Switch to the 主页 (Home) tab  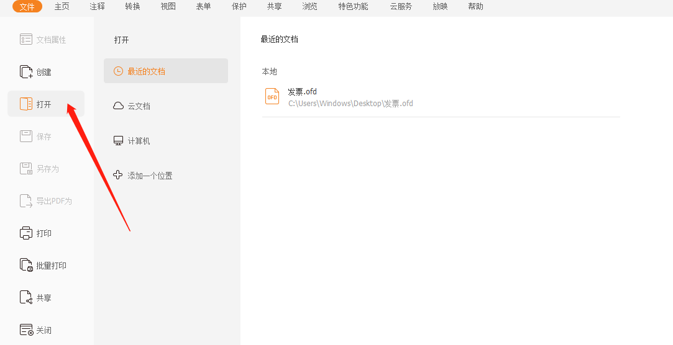coord(62,7)
